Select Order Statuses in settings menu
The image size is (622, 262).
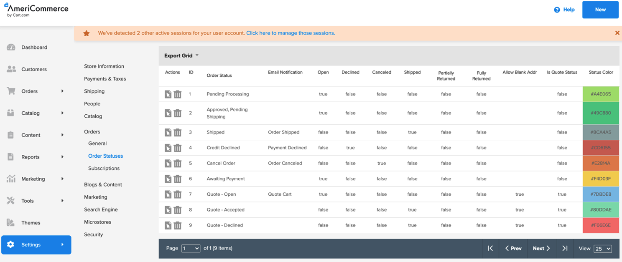[x=106, y=156]
